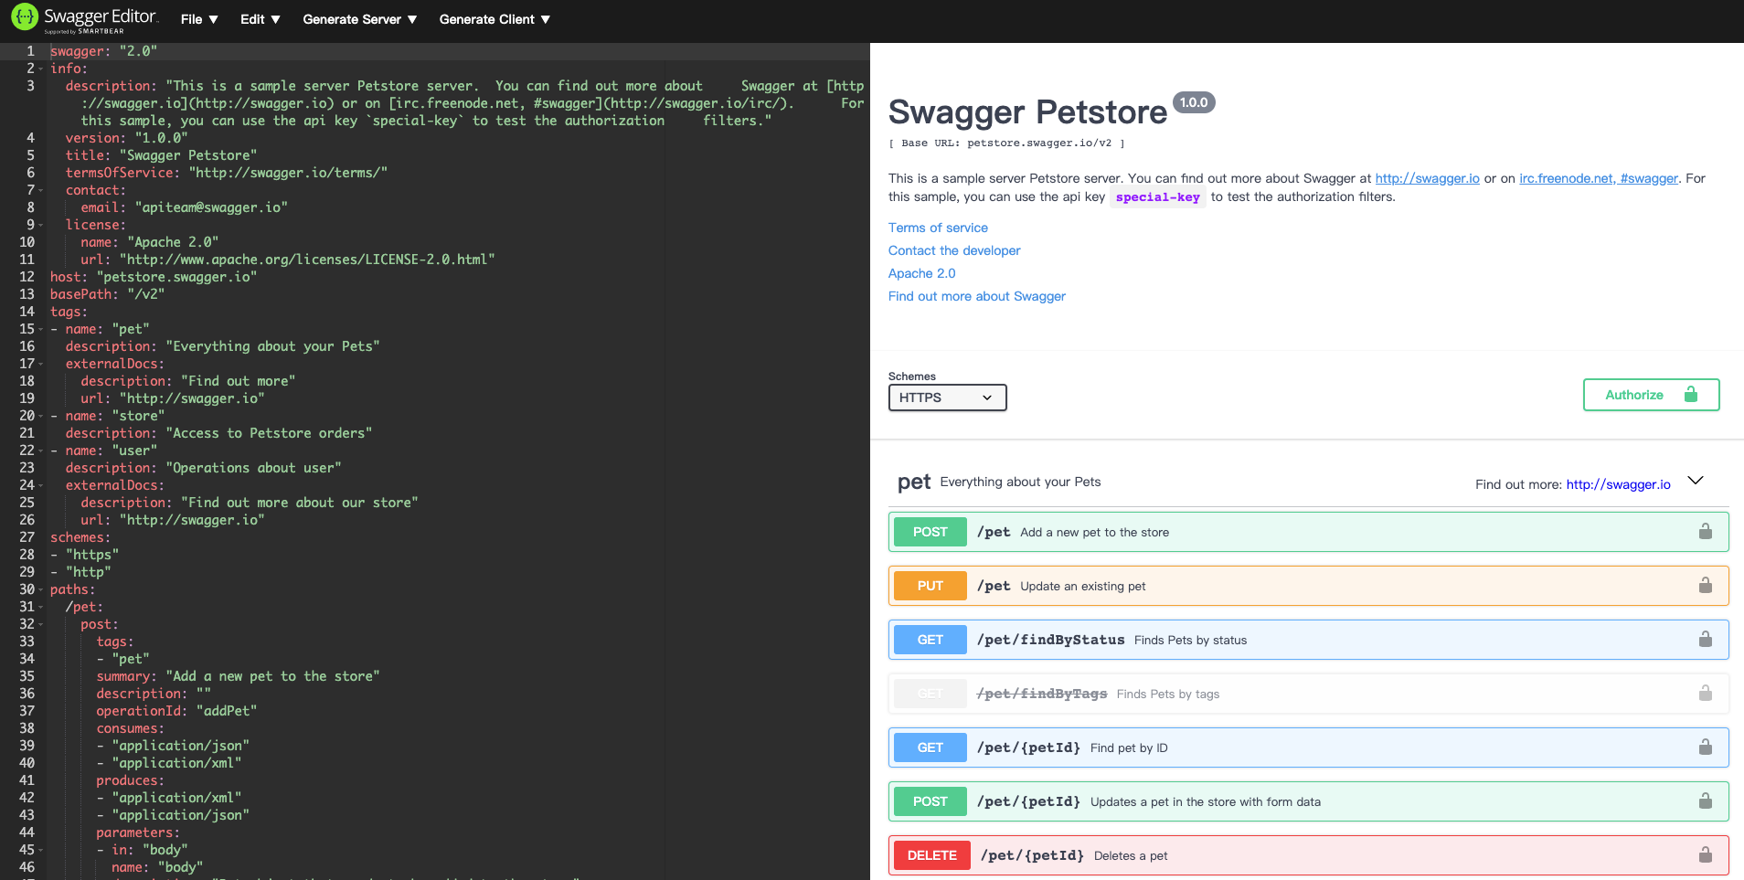The width and height of the screenshot is (1744, 880).
Task: Click lock icon on deprecated /pet/findByTags row
Action: click(1706, 693)
